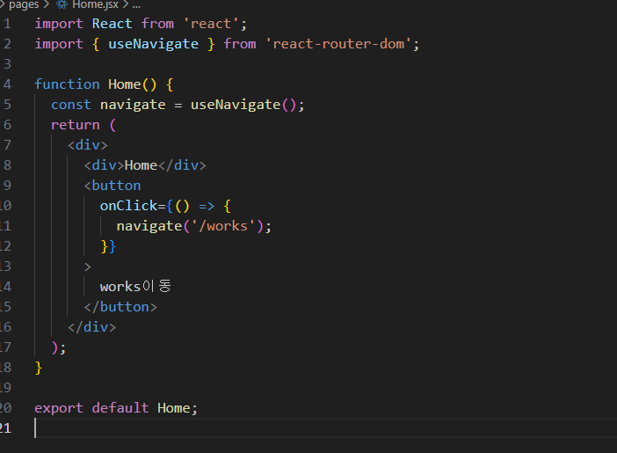Click the React file icon in breadcrumb
Image resolution: width=617 pixels, height=453 pixels.
click(x=62, y=4)
